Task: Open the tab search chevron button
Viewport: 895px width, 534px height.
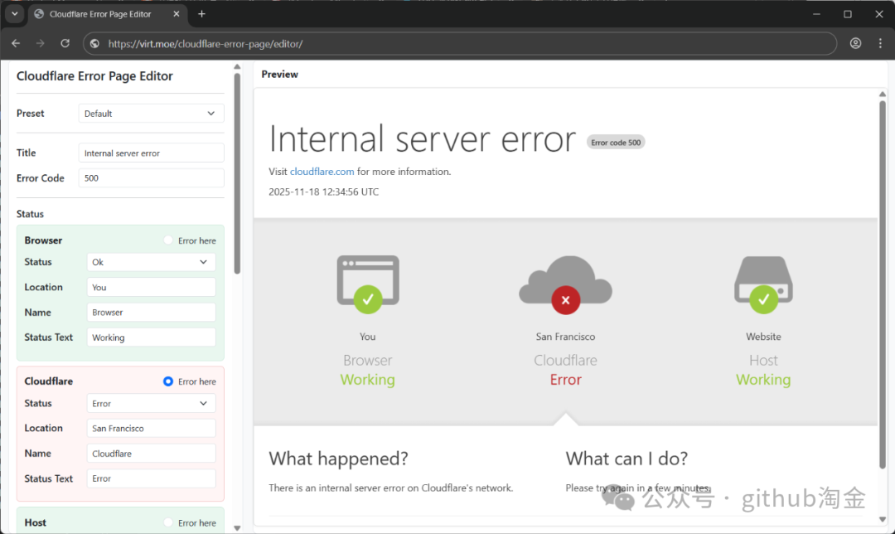Action: 14,14
